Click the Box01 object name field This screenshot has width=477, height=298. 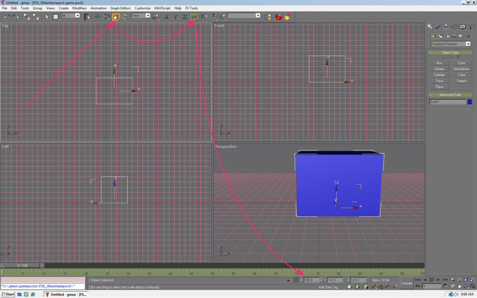point(447,102)
